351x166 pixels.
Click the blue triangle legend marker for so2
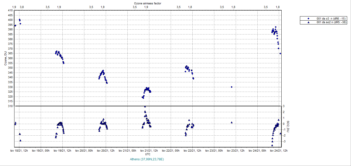pyautogui.click(x=308, y=22)
